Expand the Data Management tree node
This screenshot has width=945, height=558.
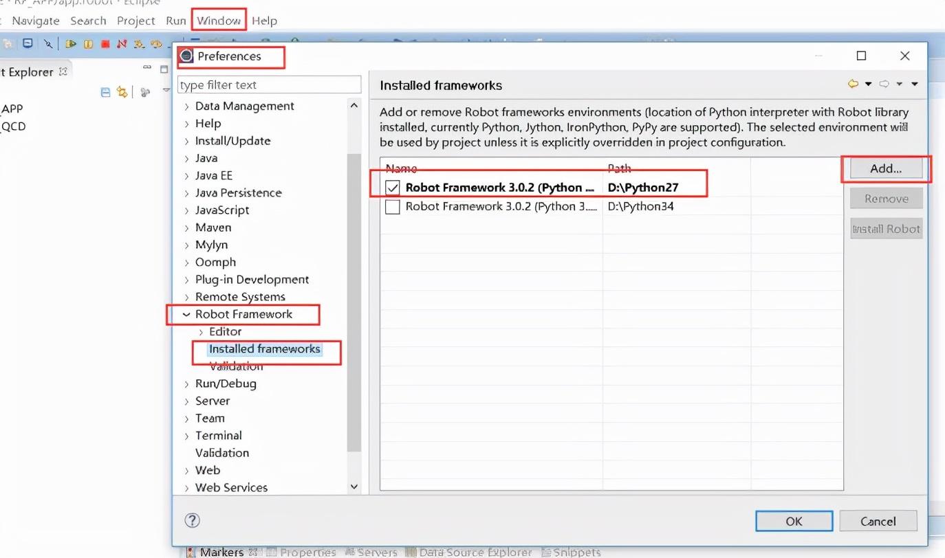[186, 107]
